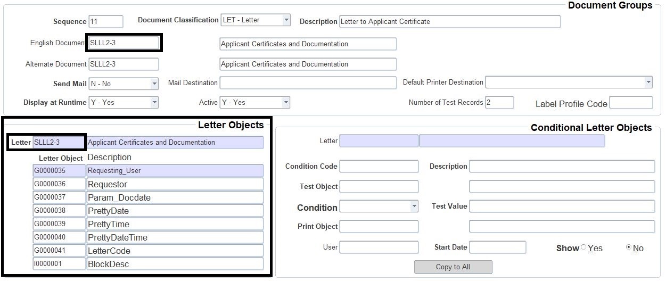Focus the English Document field
The width and height of the screenshot is (666, 281).
click(124, 43)
